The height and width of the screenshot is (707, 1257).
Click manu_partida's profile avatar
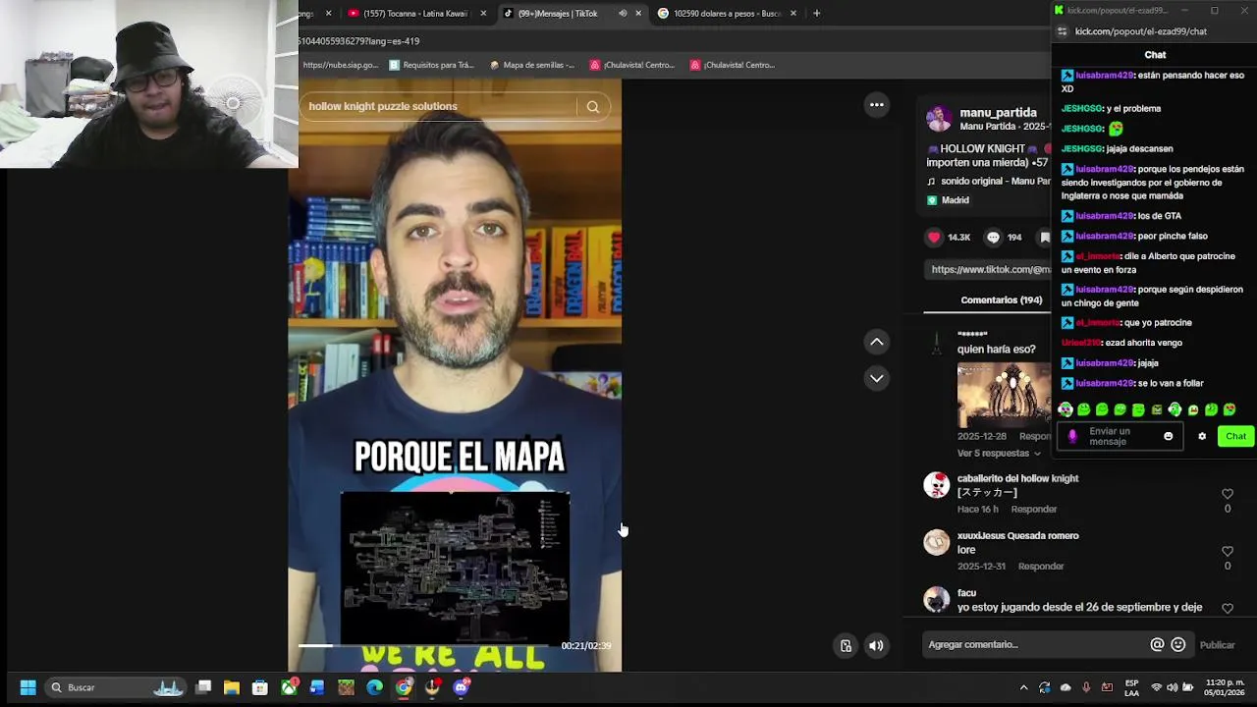pyautogui.click(x=939, y=119)
